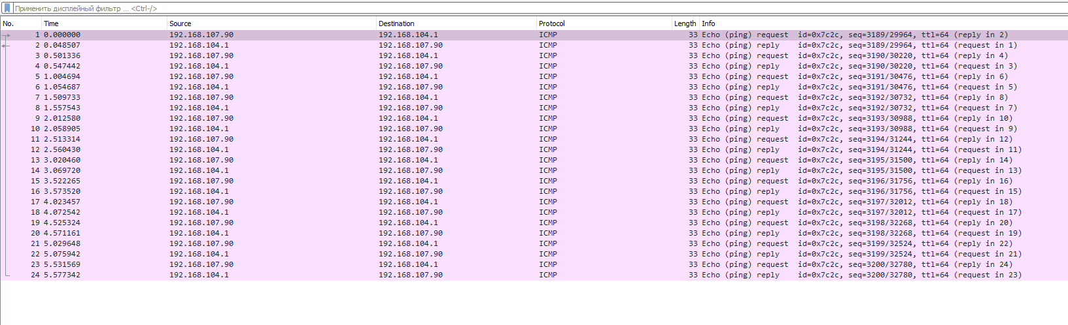Viewport: 1068px width, 325px height.
Task: Sort by Info column header
Action: point(884,23)
